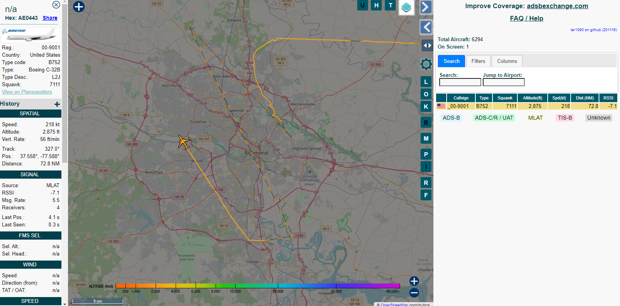Click the right arrow sidebar button
Viewport: 620px width, 306px height.
(426, 7)
